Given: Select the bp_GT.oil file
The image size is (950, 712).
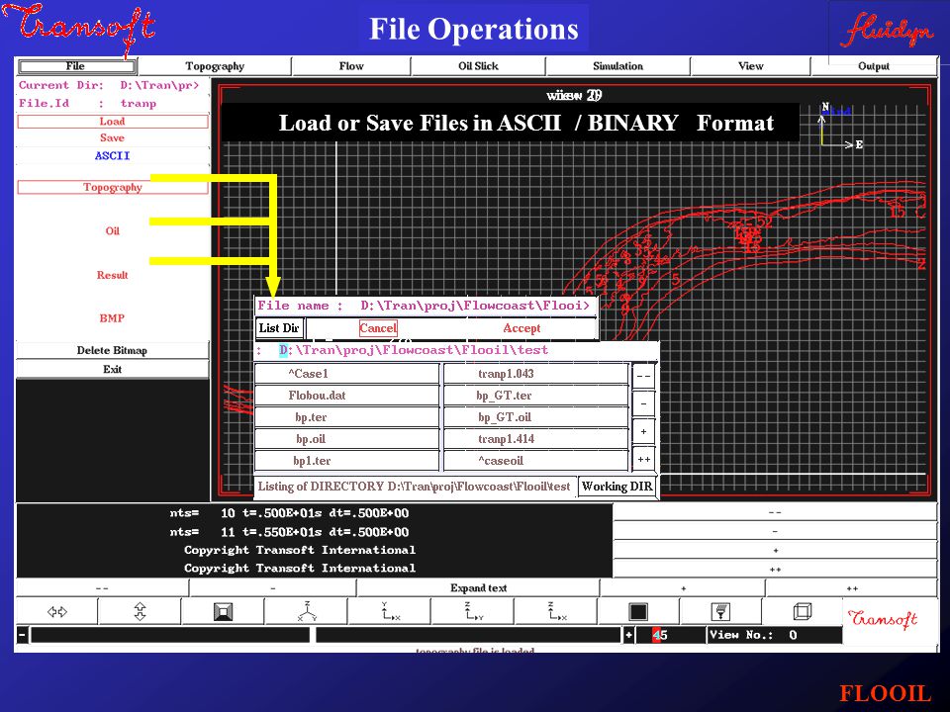Looking at the screenshot, I should point(536,417).
